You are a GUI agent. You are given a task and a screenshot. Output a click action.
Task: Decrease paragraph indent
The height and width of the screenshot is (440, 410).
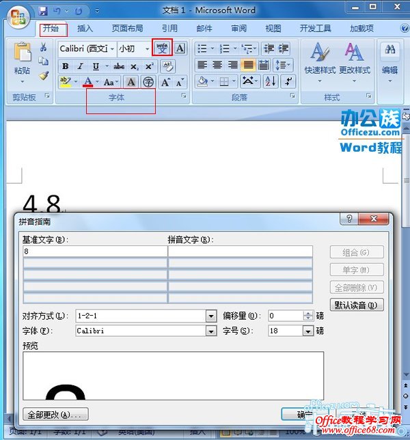point(269,49)
